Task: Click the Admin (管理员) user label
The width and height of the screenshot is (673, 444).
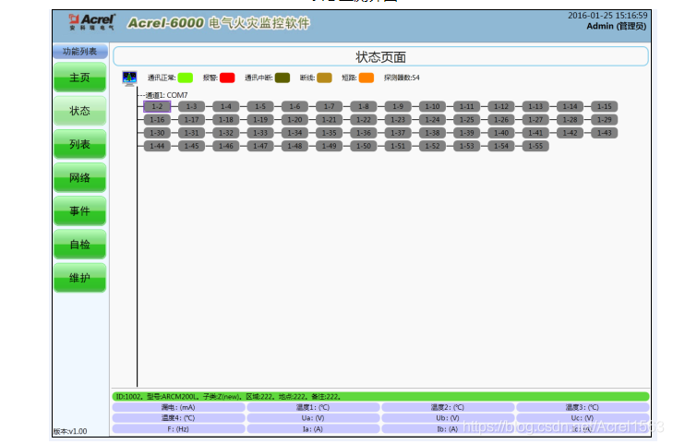Action: tap(617, 26)
